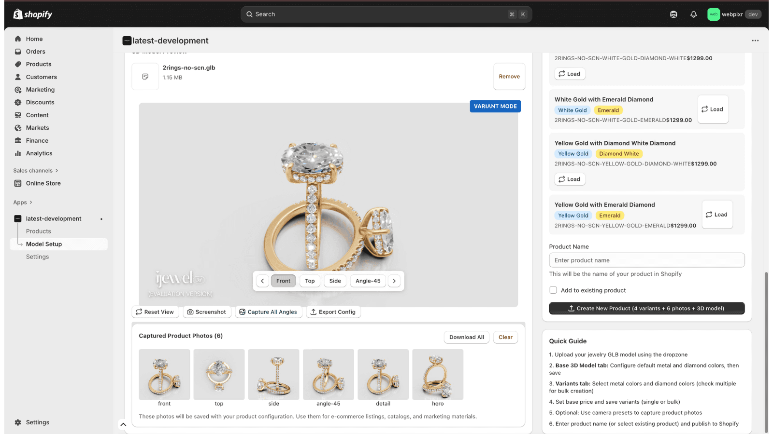Open Orders in sidebar
The width and height of the screenshot is (773, 434).
point(36,52)
